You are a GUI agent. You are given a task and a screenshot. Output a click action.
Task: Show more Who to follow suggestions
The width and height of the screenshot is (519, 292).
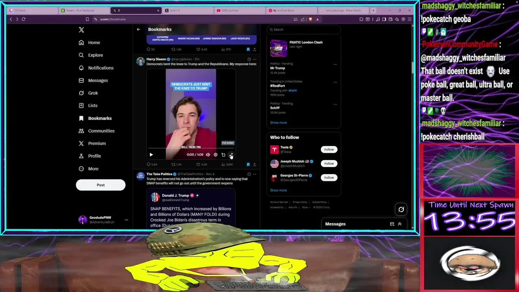tap(279, 190)
